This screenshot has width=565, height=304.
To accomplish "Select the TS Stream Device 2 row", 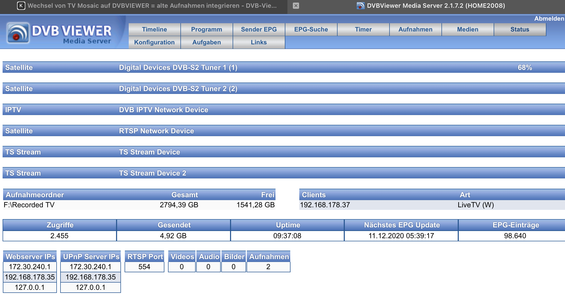I will [x=284, y=173].
